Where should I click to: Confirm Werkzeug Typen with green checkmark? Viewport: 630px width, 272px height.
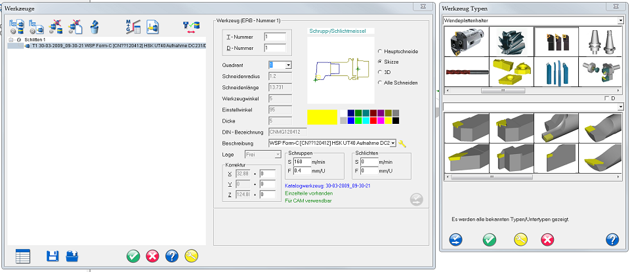[x=490, y=240]
